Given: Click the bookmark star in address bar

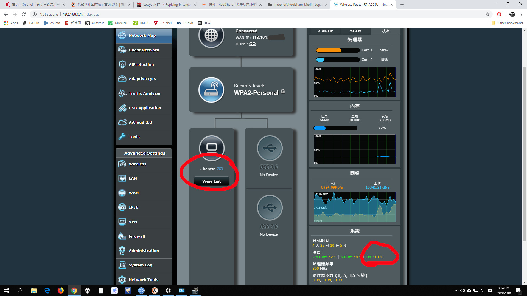Looking at the screenshot, I should coord(487,14).
